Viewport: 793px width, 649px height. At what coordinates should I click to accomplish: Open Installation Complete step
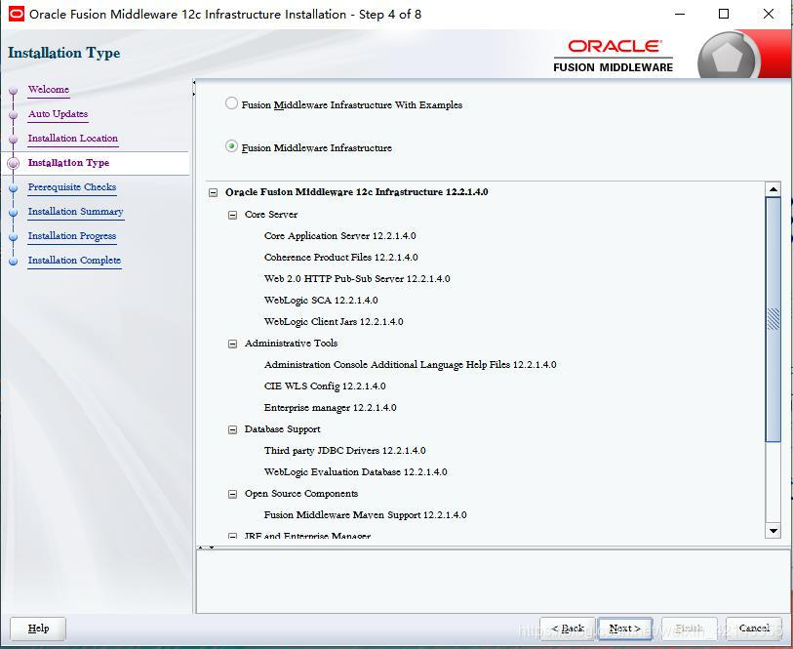click(x=74, y=261)
